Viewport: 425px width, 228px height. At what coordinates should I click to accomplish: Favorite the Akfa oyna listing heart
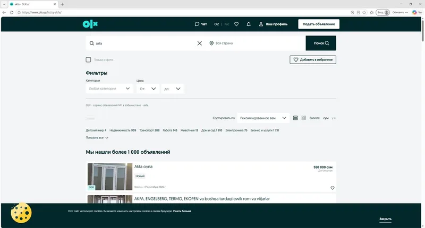(333, 188)
